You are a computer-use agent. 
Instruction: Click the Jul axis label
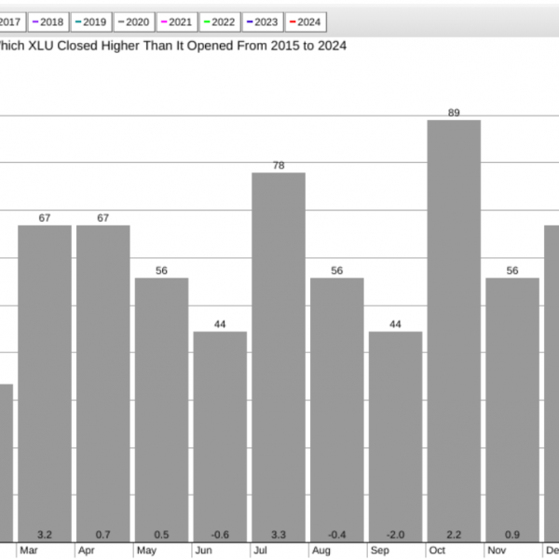coord(260,551)
